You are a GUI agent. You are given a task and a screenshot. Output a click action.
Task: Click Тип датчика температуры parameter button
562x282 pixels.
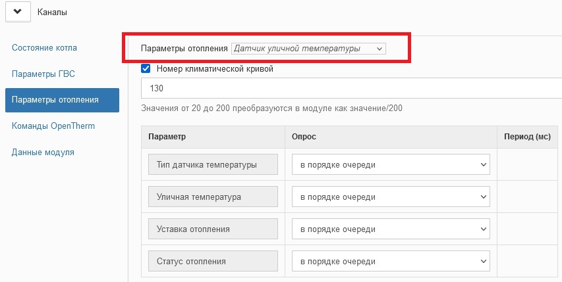(x=213, y=164)
